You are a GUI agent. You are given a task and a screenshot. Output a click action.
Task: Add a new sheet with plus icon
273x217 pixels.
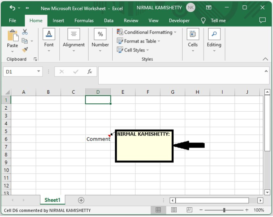click(81, 201)
